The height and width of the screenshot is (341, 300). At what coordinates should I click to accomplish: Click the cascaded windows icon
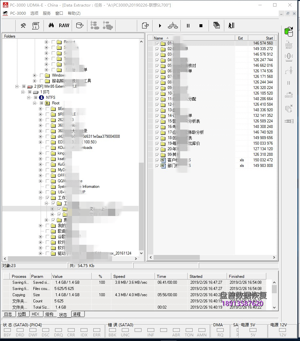(216, 26)
